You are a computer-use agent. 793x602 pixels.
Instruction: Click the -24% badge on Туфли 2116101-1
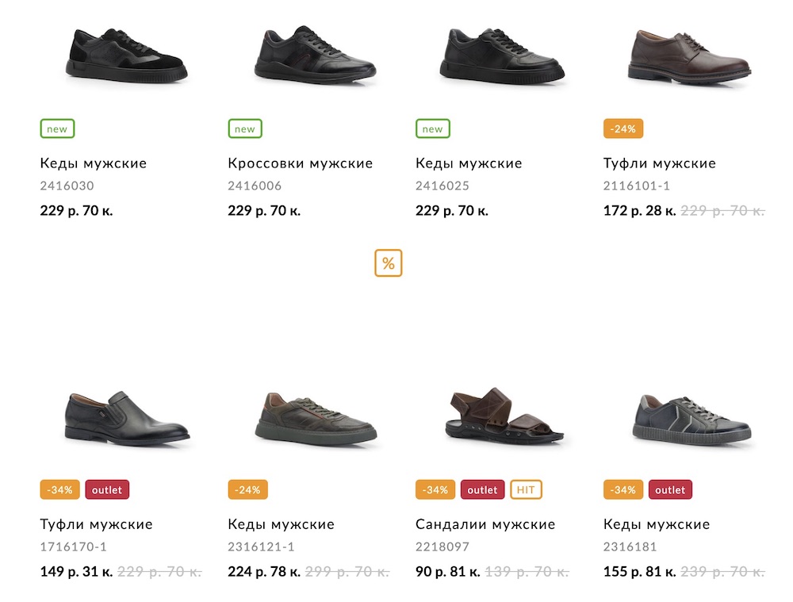click(x=623, y=128)
